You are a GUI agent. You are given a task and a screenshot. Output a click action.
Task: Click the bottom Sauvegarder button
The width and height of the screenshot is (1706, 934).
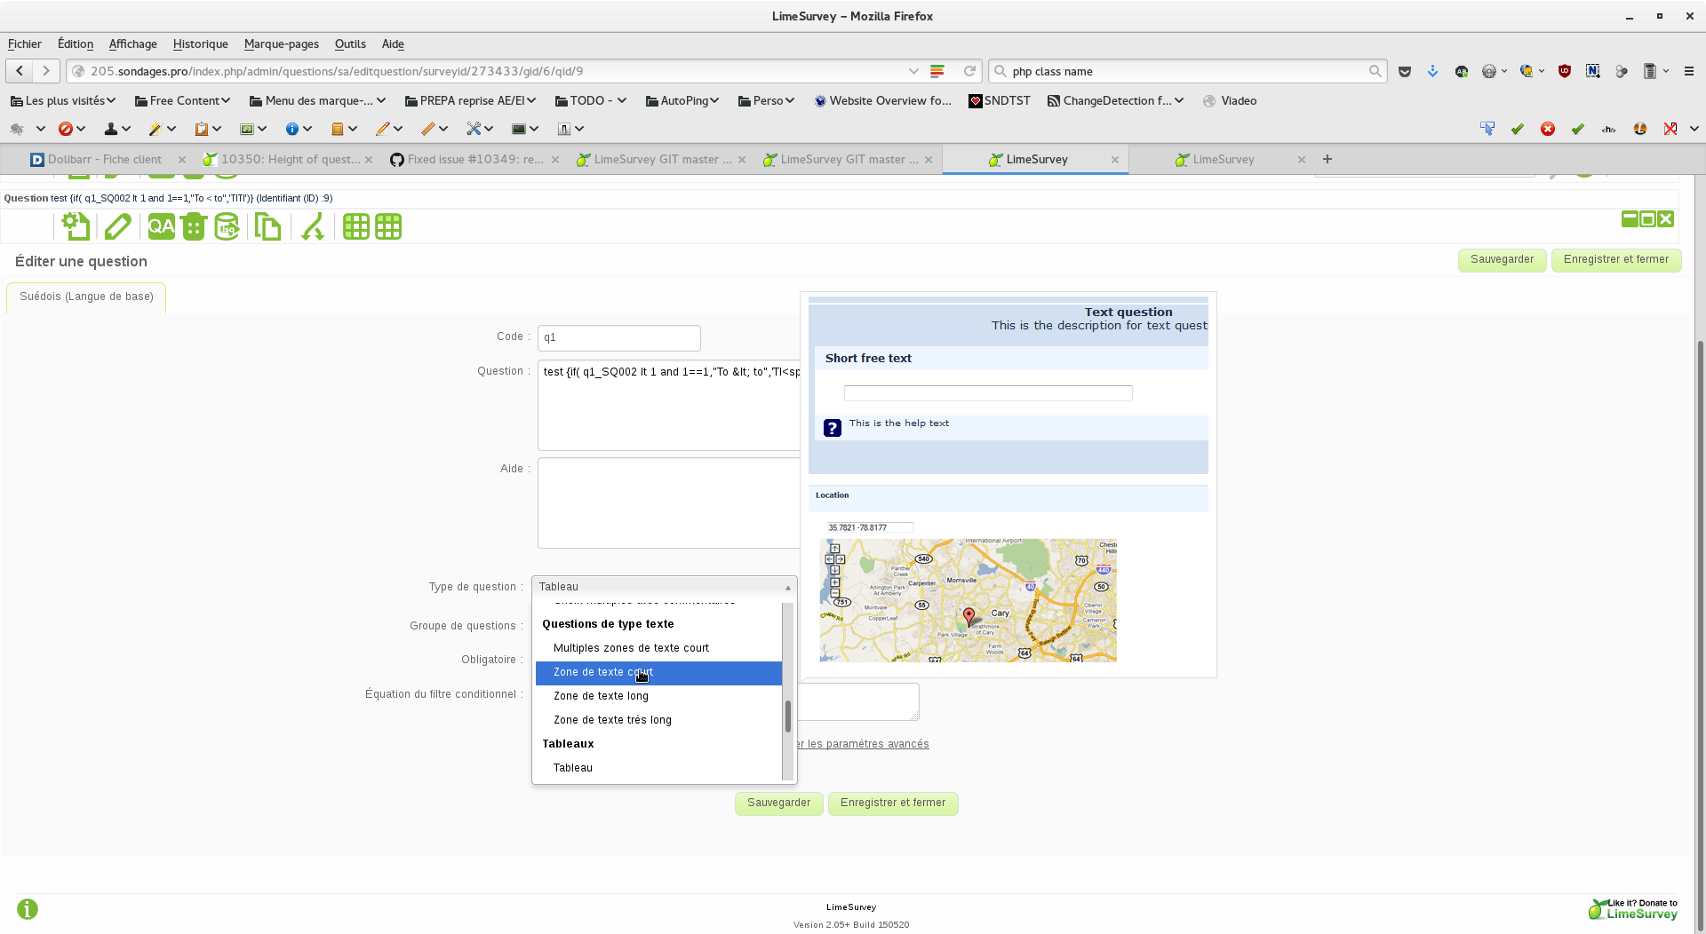[778, 803]
